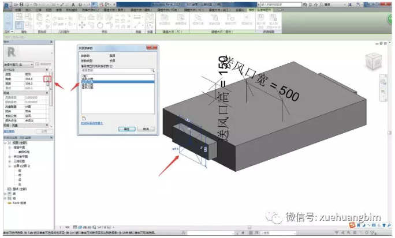Select the Trim/Extend tool in Modify panel

(109, 25)
